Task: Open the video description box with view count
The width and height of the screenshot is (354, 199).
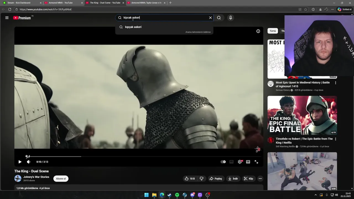Action: [139, 188]
